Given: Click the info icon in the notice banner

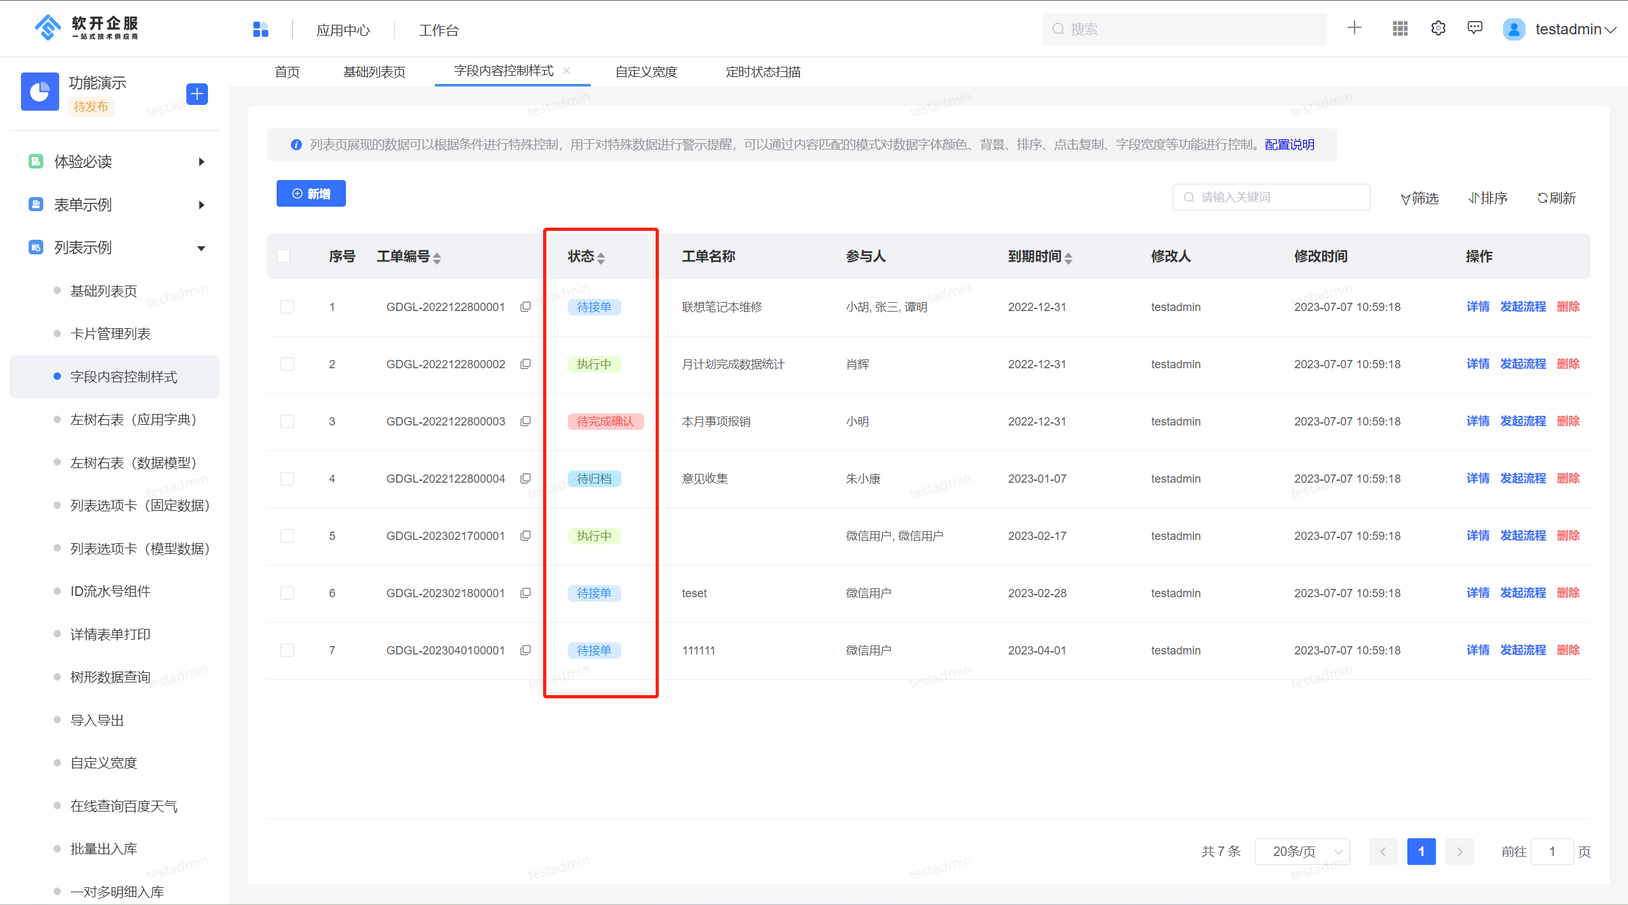Looking at the screenshot, I should [295, 144].
